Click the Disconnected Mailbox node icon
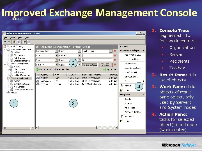The image size is (202, 151). click(x=12, y=90)
